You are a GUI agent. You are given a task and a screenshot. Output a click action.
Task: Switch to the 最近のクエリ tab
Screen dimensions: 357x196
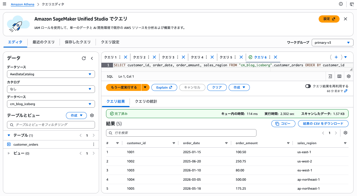pos(44,42)
